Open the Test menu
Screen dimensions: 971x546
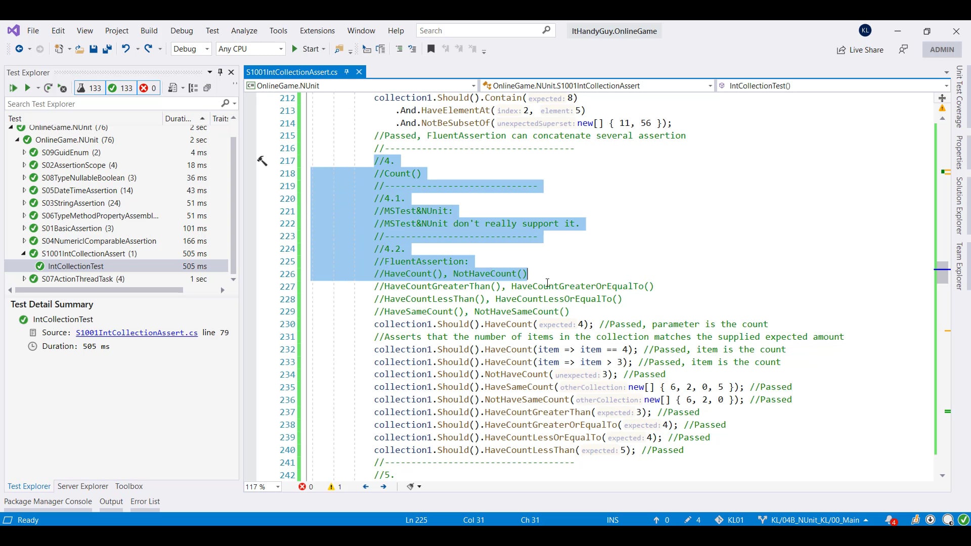(212, 31)
